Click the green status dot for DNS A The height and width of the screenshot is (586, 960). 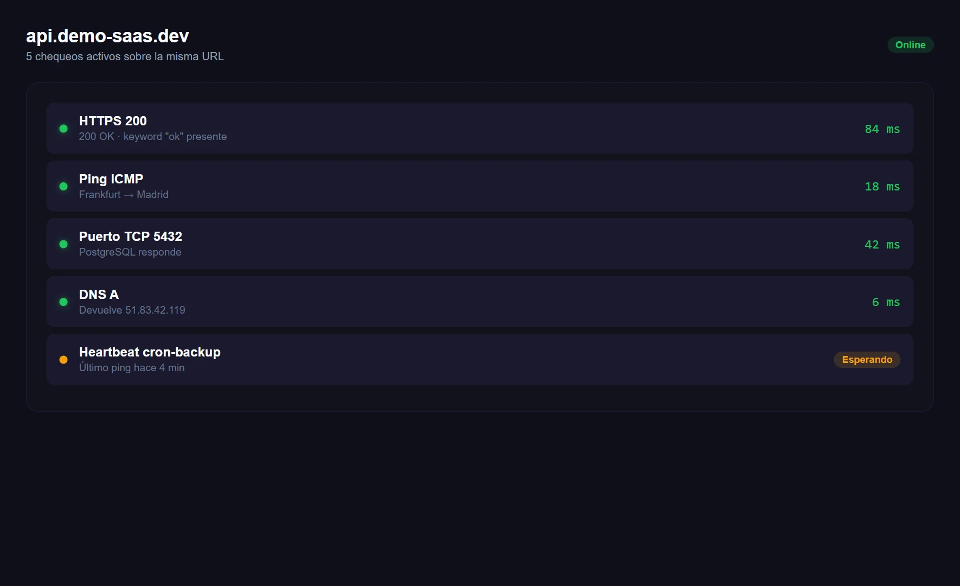coord(63,302)
